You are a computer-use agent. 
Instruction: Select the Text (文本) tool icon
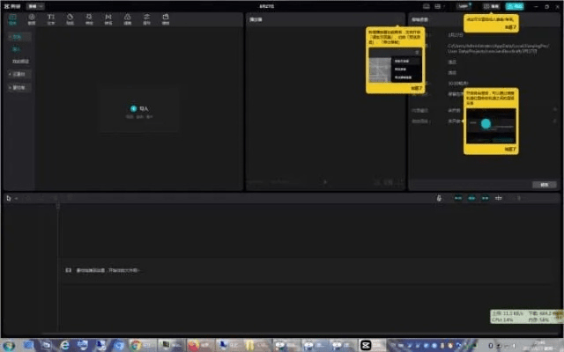point(50,18)
